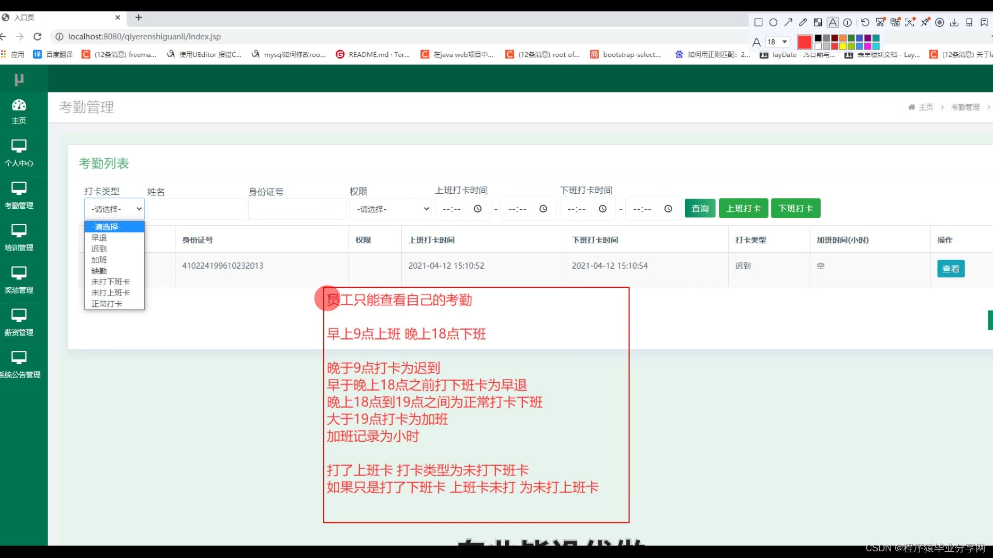The width and height of the screenshot is (993, 558).
Task: Click the download save screenshot icon
Action: 954,22
